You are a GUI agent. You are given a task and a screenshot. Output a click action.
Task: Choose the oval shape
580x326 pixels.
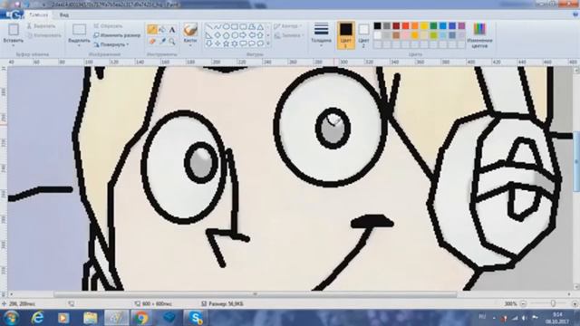(x=226, y=27)
